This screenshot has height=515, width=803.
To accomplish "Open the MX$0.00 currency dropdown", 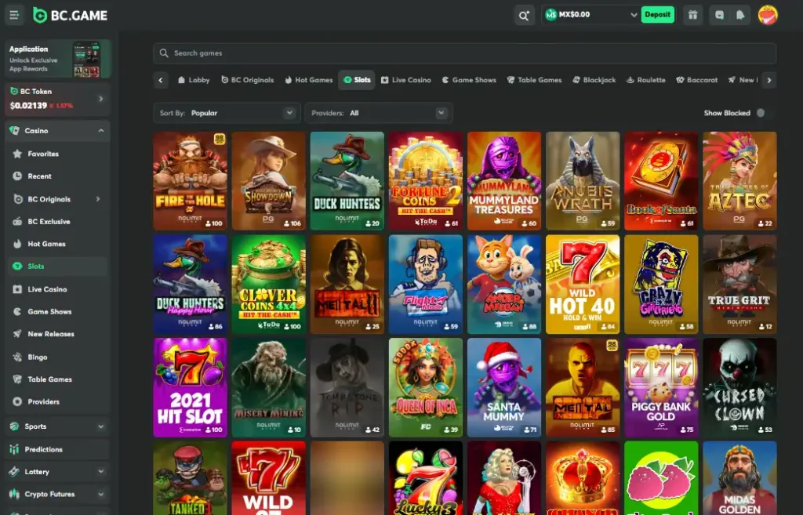I will click(591, 15).
